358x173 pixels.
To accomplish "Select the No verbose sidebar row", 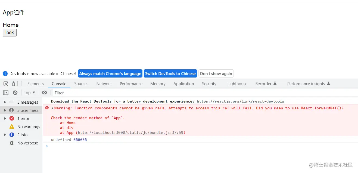I will click(x=21, y=143).
